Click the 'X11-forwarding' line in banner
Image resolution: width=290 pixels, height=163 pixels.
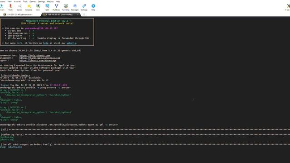coord(48,38)
